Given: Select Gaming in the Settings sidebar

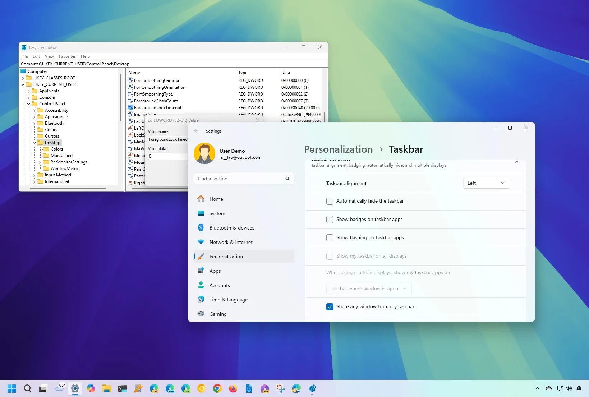Looking at the screenshot, I should click(217, 314).
